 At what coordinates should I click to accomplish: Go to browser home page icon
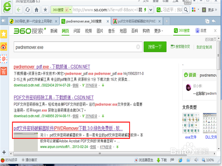point(37,10)
